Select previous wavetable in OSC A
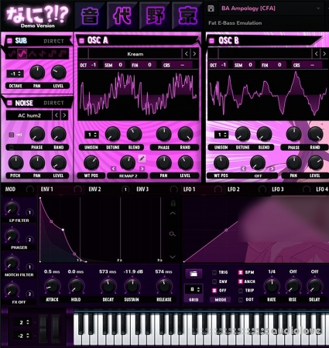329x348 pixels. tap(187, 54)
